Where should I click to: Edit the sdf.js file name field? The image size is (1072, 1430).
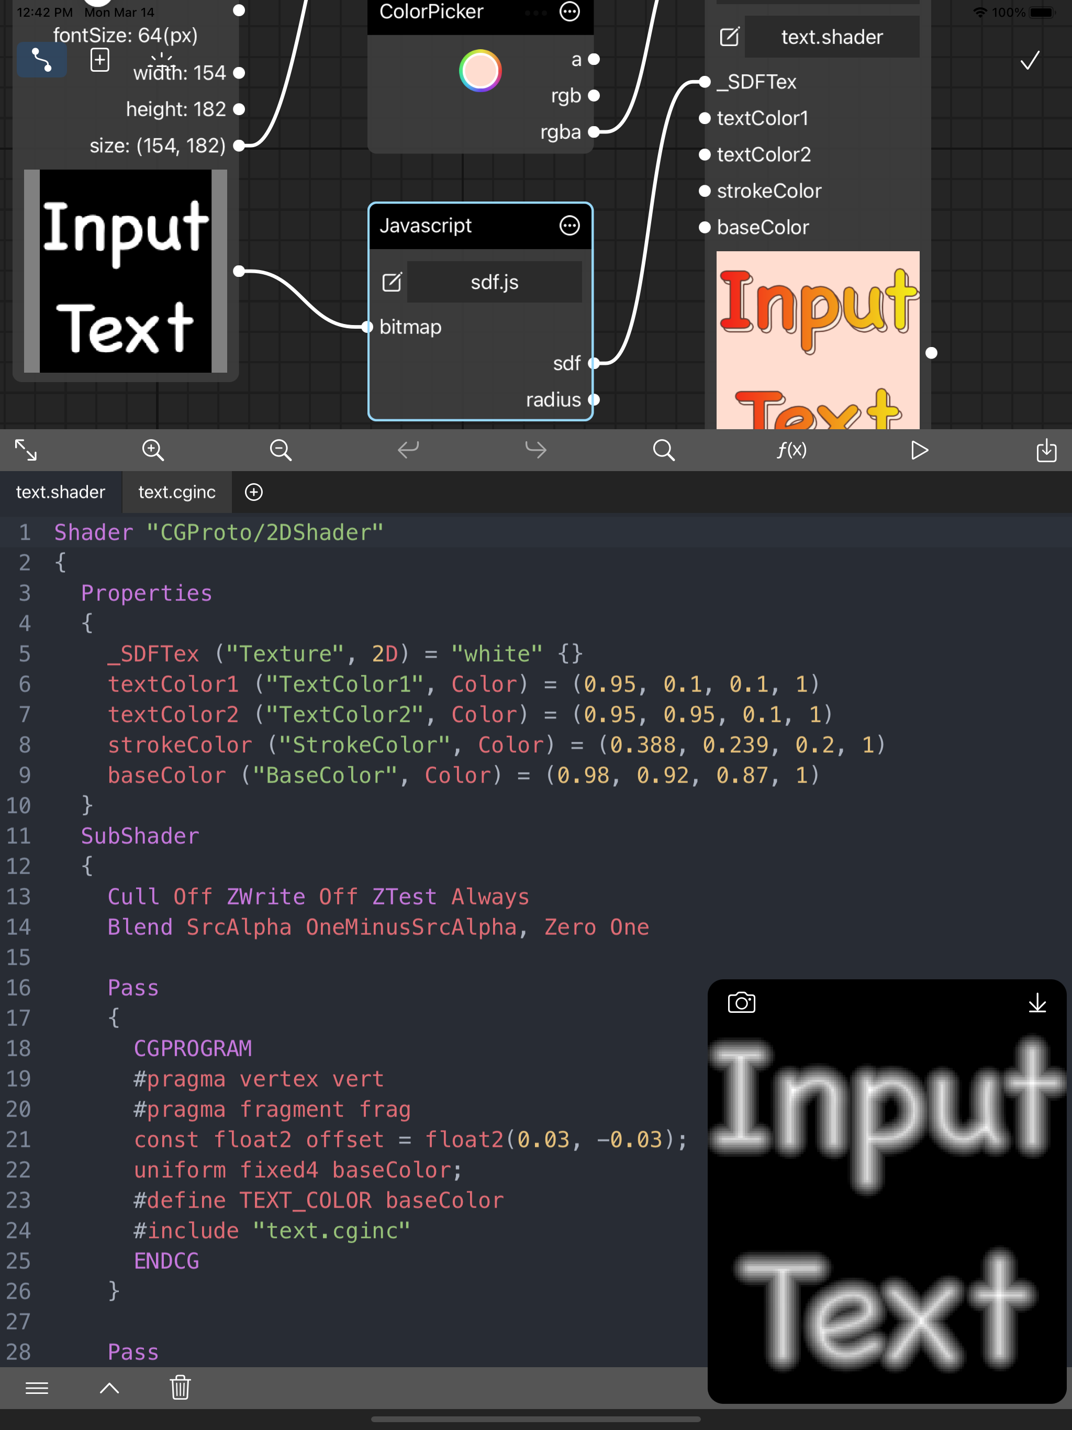click(x=494, y=283)
